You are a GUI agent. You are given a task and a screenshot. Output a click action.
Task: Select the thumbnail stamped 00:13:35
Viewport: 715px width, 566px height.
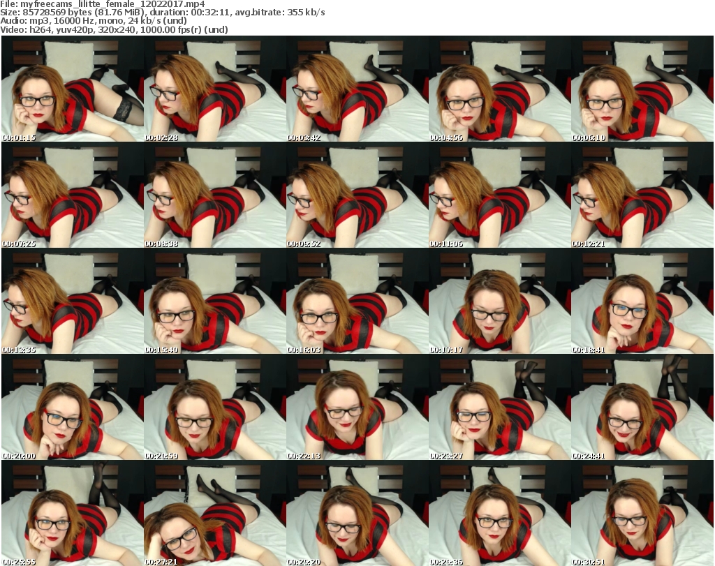(73, 301)
